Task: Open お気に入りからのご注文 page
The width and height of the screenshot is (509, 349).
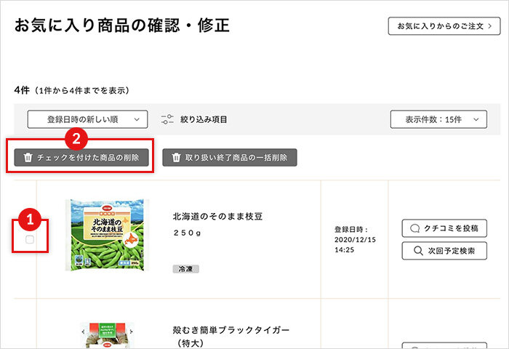Action: 444,26
